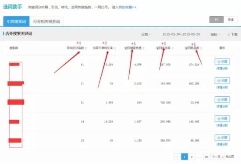Select the 引流搜索词 tab
The width and height of the screenshot is (241, 164).
[x=16, y=21]
